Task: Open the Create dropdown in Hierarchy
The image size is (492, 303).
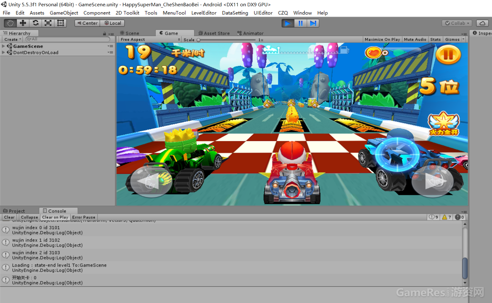Action: [x=13, y=39]
